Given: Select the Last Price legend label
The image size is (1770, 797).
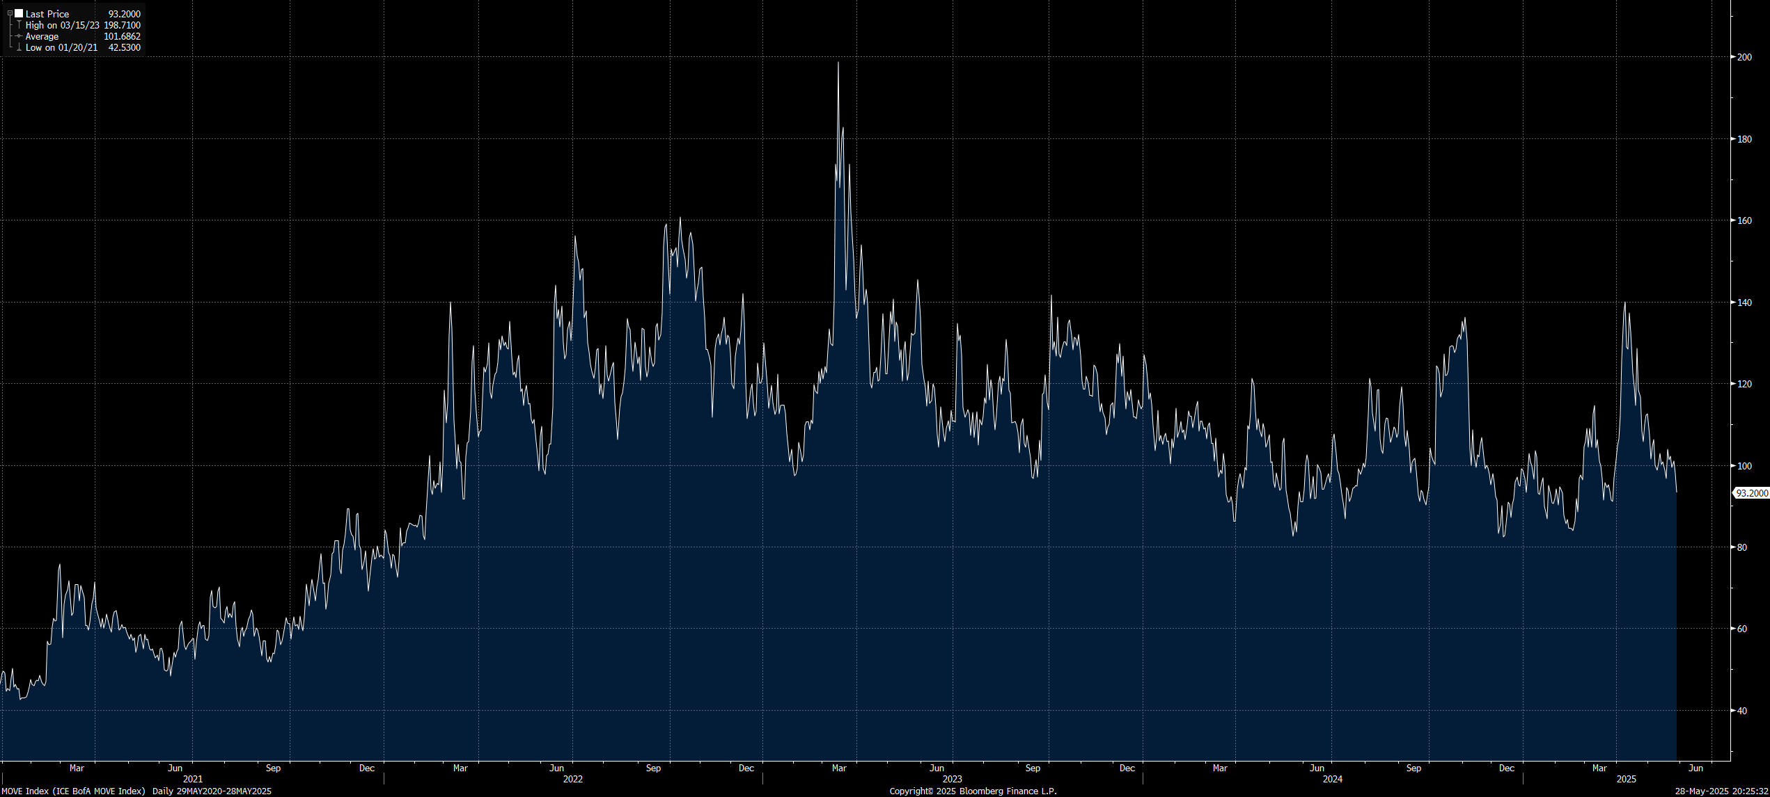Looking at the screenshot, I should [47, 14].
